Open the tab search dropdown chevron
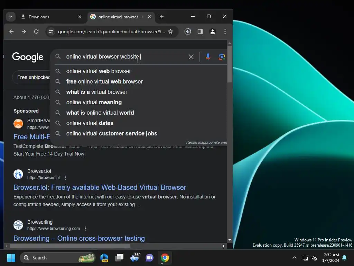This screenshot has height=266, width=354. click(11, 17)
